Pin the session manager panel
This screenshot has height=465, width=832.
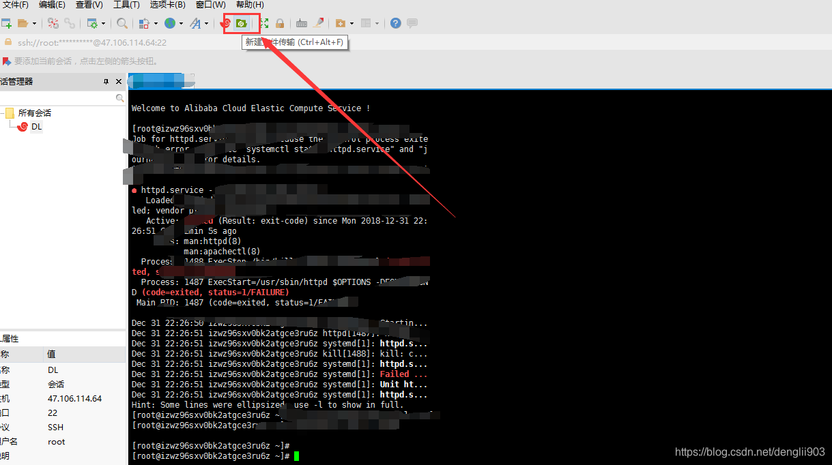pyautogui.click(x=106, y=82)
